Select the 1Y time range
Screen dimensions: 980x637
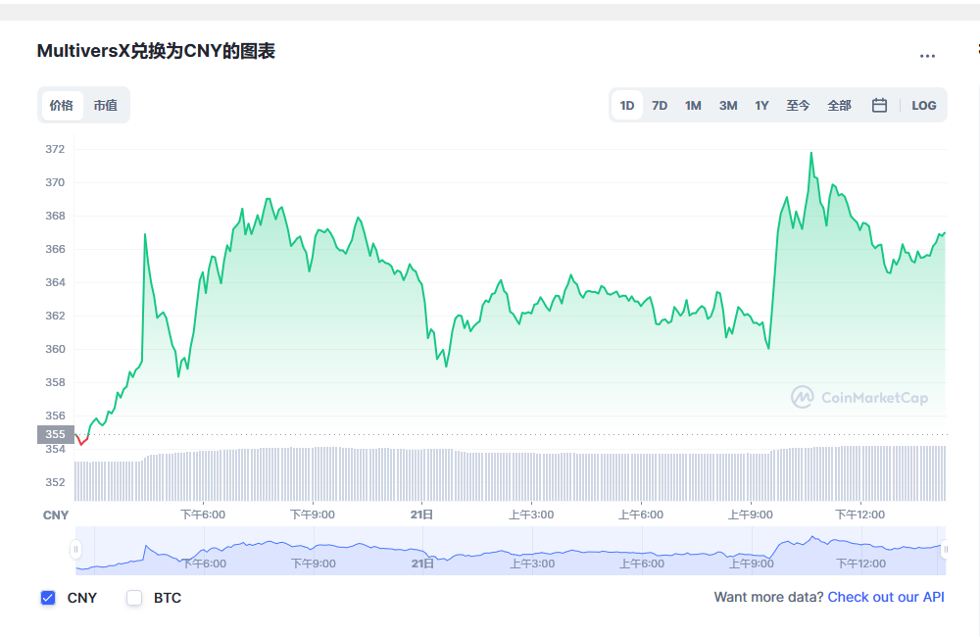761,105
